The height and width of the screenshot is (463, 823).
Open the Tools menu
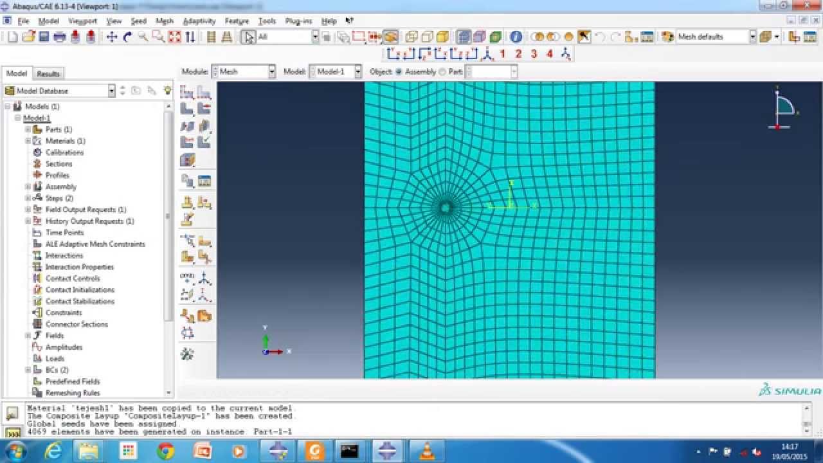coord(267,21)
